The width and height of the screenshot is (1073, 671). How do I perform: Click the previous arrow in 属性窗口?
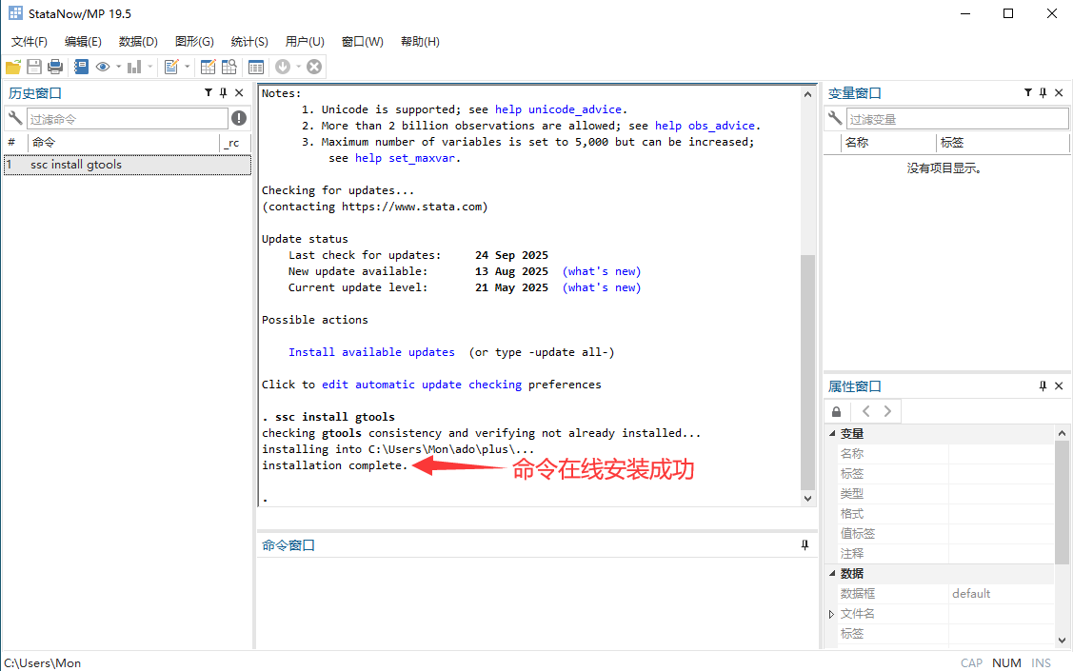pos(866,411)
